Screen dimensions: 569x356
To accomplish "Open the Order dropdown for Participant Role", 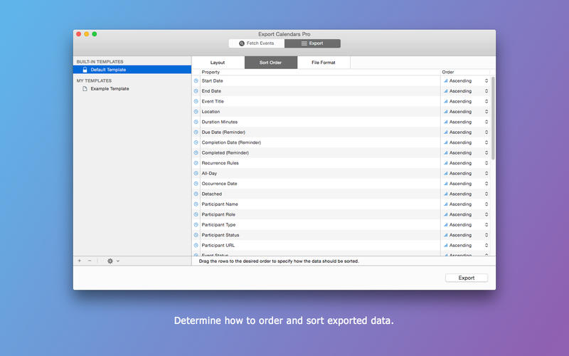I will click(x=466, y=214).
